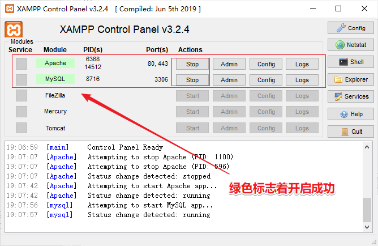This screenshot has width=378, height=246.
Task: Click the log scrollbar thumb
Action: (x=367, y=210)
